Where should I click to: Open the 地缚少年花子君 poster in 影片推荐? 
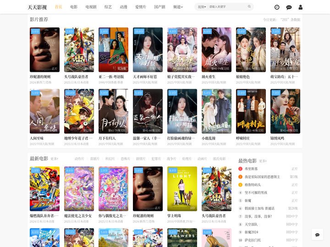pyautogui.click(x=79, y=111)
